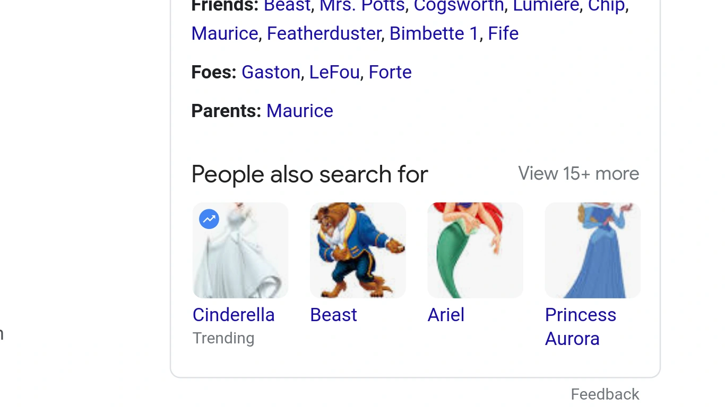Open the Bimbette 1 link
The image size is (725, 407).
(434, 33)
